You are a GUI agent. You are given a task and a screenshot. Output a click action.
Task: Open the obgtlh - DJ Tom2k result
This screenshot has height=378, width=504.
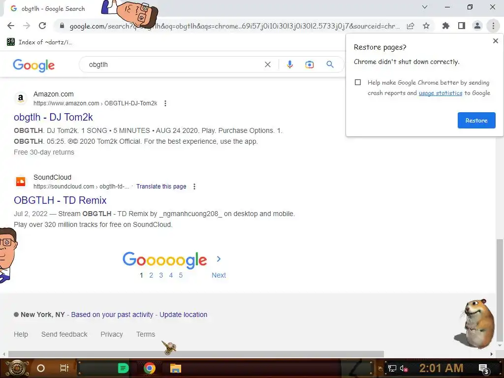(x=53, y=117)
